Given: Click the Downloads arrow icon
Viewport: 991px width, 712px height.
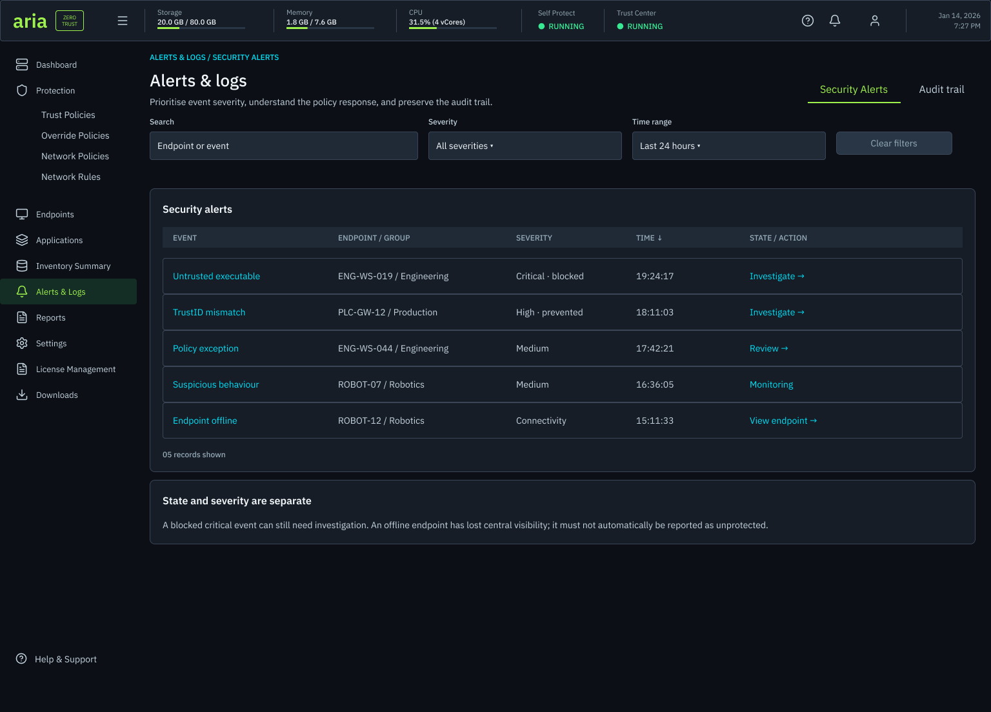Looking at the screenshot, I should click(22, 395).
